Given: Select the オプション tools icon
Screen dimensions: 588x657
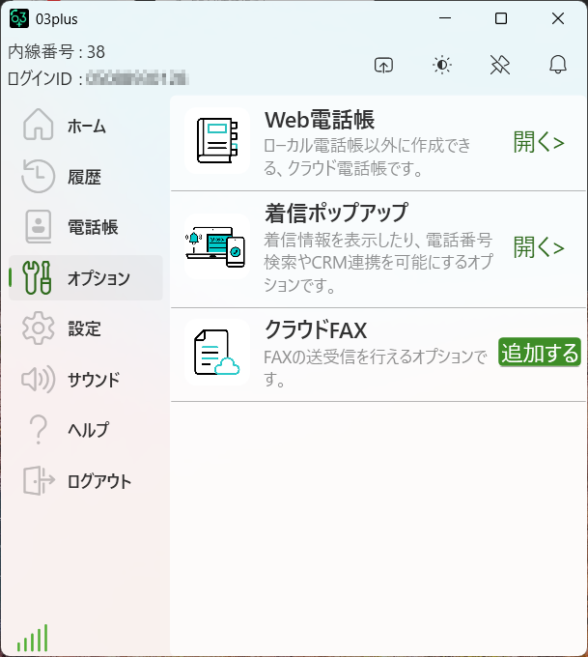Looking at the screenshot, I should 39,278.
